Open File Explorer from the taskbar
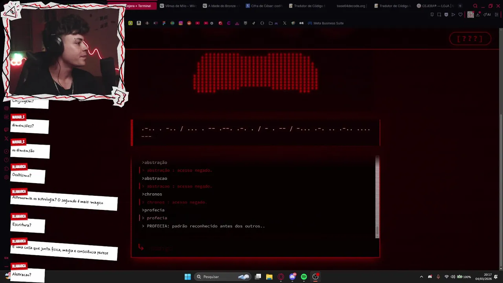Screen dimensions: 503x283 click(269, 277)
